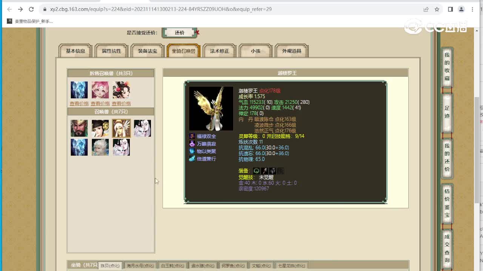Click the 福禄双全 skill icon
The width and height of the screenshot is (483, 271).
[x=192, y=136]
